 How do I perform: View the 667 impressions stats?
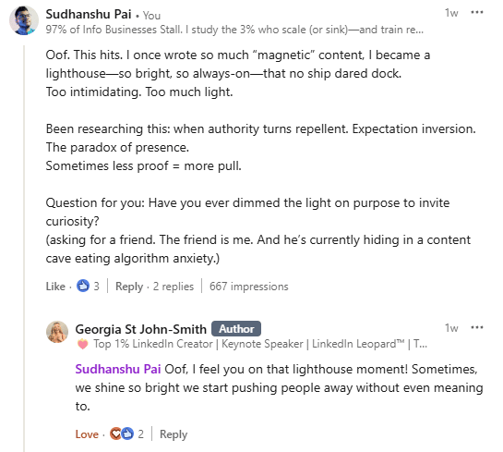[248, 287]
